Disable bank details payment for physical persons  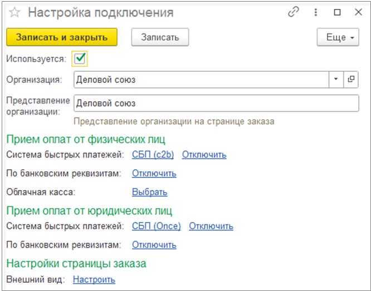tap(154, 173)
